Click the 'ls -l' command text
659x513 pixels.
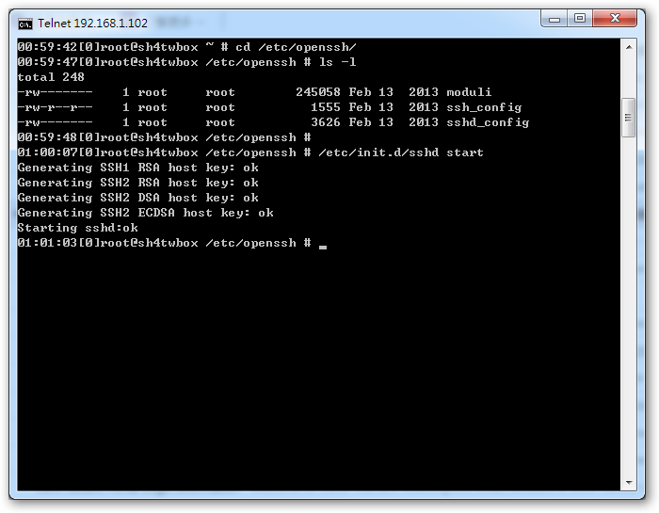click(337, 62)
